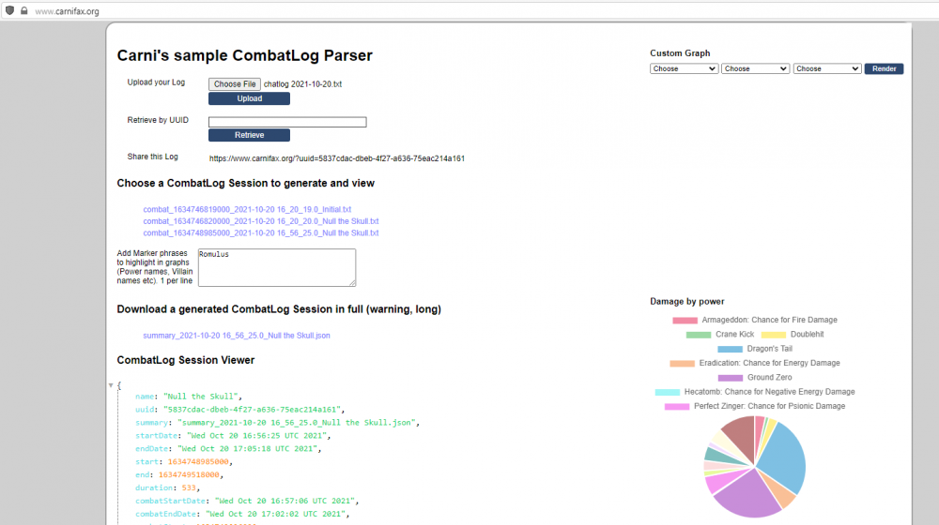Open the second Custom Graph Choose dropdown
This screenshot has height=525, width=939.
pyautogui.click(x=755, y=68)
